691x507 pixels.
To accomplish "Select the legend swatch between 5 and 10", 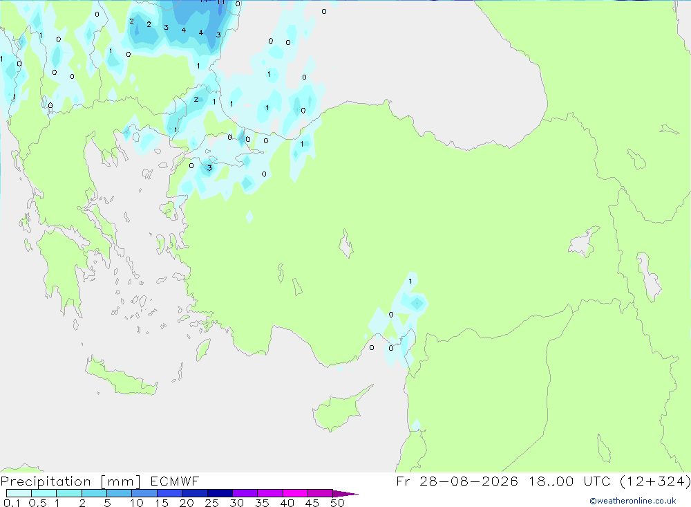I will 120,493.
